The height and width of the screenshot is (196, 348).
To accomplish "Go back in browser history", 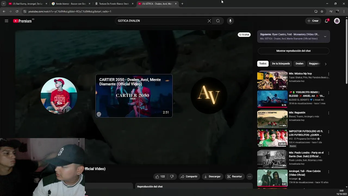I will click(4, 11).
